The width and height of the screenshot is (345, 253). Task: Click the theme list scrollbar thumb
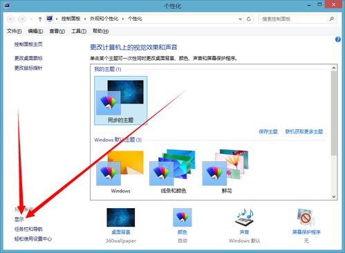(x=334, y=113)
